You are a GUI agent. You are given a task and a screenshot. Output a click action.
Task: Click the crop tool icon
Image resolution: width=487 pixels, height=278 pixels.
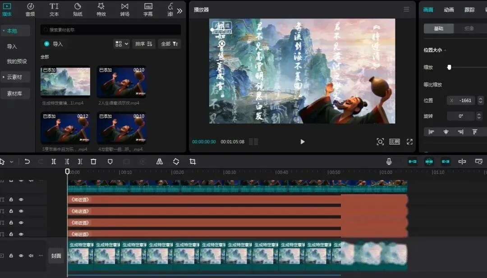point(193,161)
